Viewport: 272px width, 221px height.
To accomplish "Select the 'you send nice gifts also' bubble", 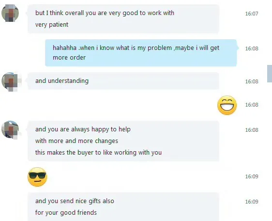I will [123, 207].
